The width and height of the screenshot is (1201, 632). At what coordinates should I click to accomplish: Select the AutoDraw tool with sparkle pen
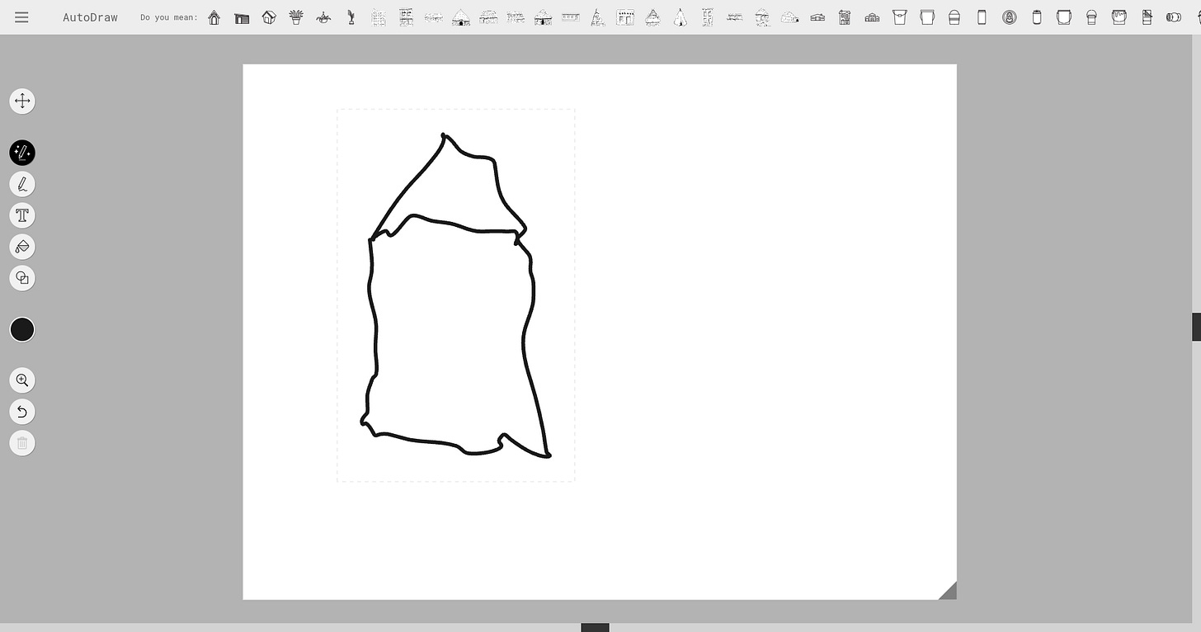coord(22,152)
